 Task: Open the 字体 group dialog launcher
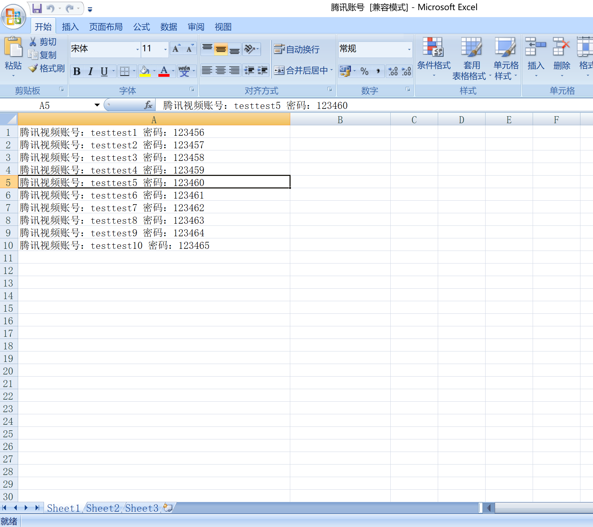192,90
